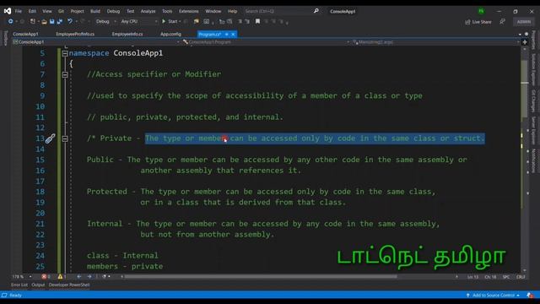
Task: Open the File menu
Action: pyautogui.click(x=19, y=11)
